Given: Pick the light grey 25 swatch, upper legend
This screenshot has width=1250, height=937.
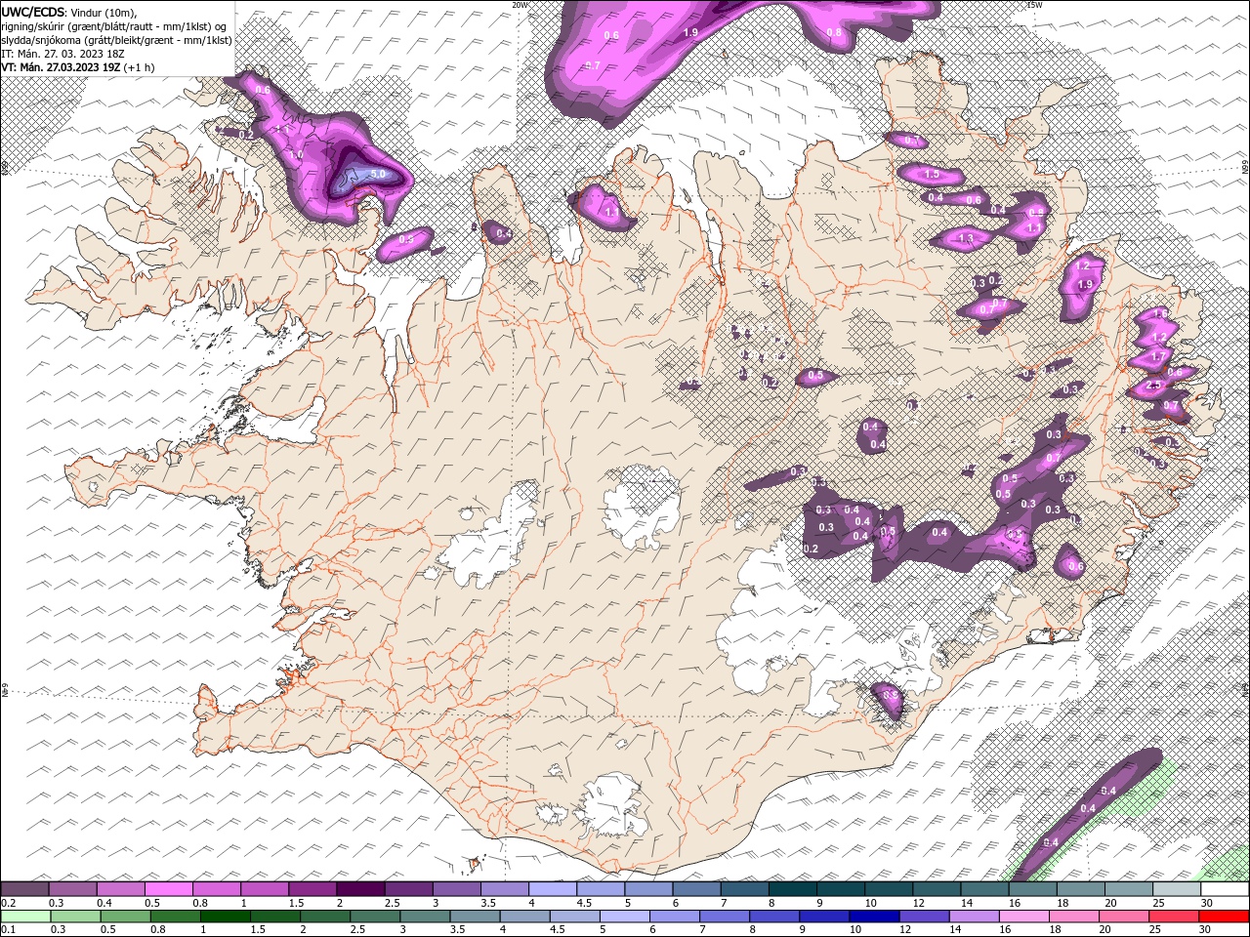Looking at the screenshot, I should click(x=1176, y=889).
